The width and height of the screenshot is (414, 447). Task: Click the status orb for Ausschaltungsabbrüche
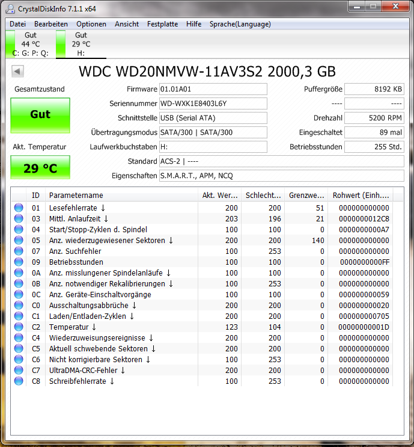[19, 305]
